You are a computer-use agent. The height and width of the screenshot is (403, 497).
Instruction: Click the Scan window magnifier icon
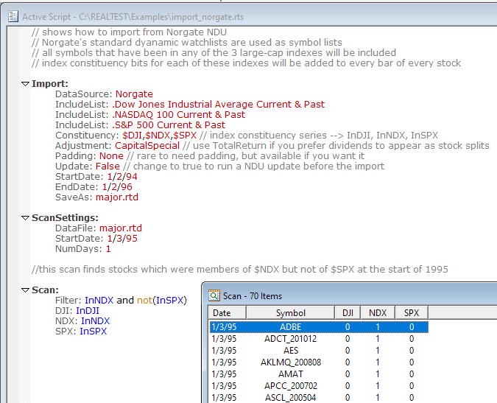click(214, 295)
